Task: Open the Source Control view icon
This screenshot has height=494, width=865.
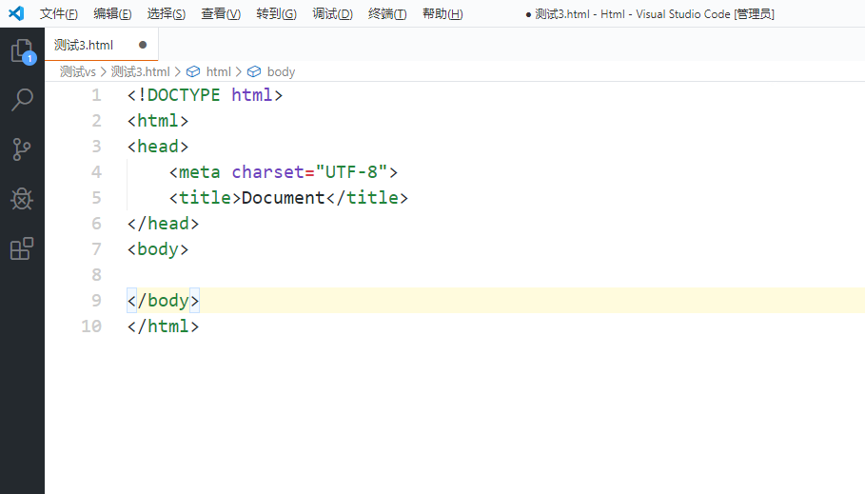Action: click(22, 149)
